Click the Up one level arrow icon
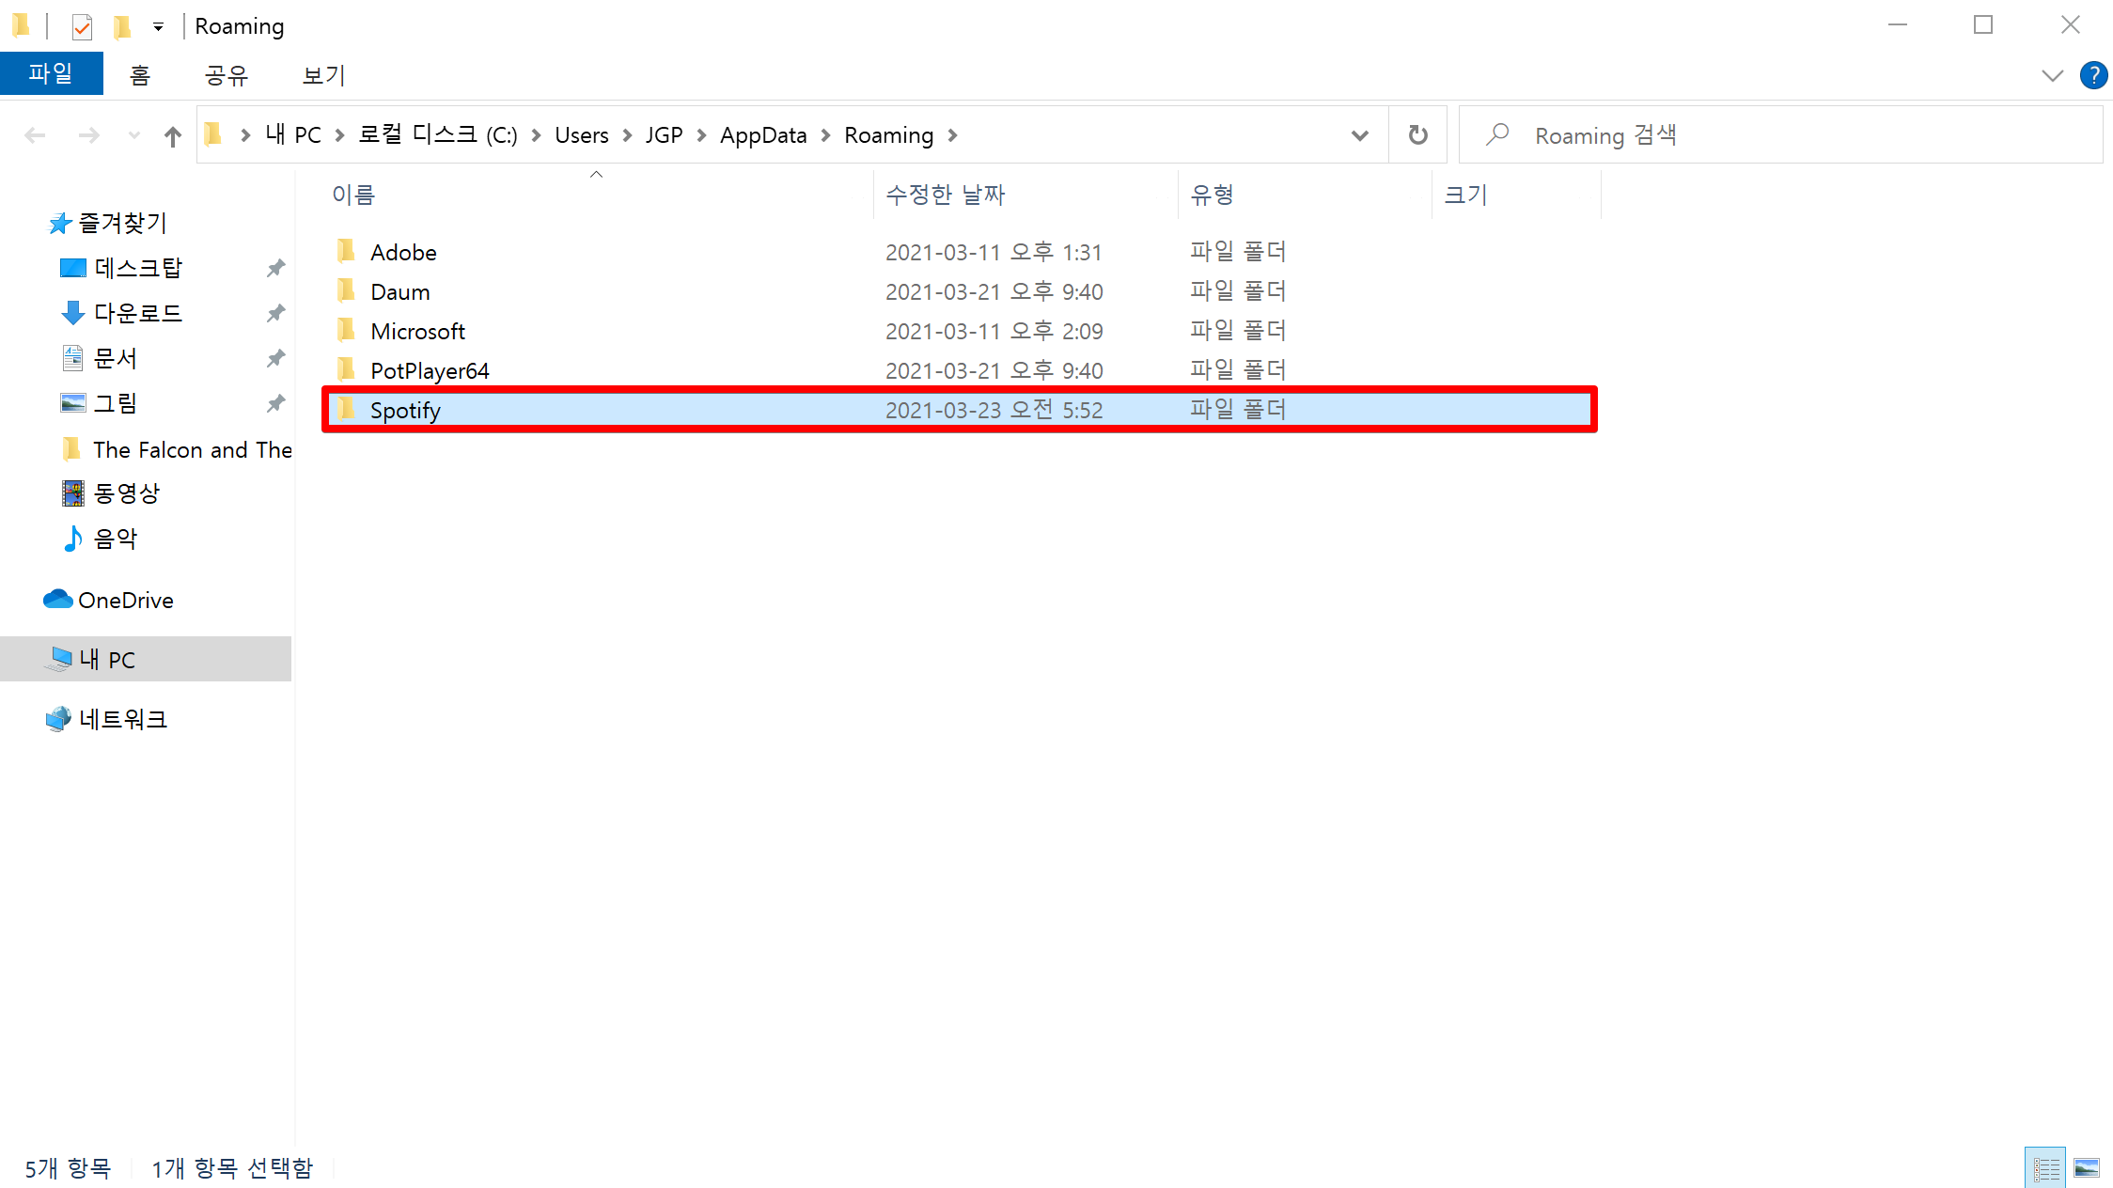Viewport: 2113px width, 1188px height. (x=172, y=136)
